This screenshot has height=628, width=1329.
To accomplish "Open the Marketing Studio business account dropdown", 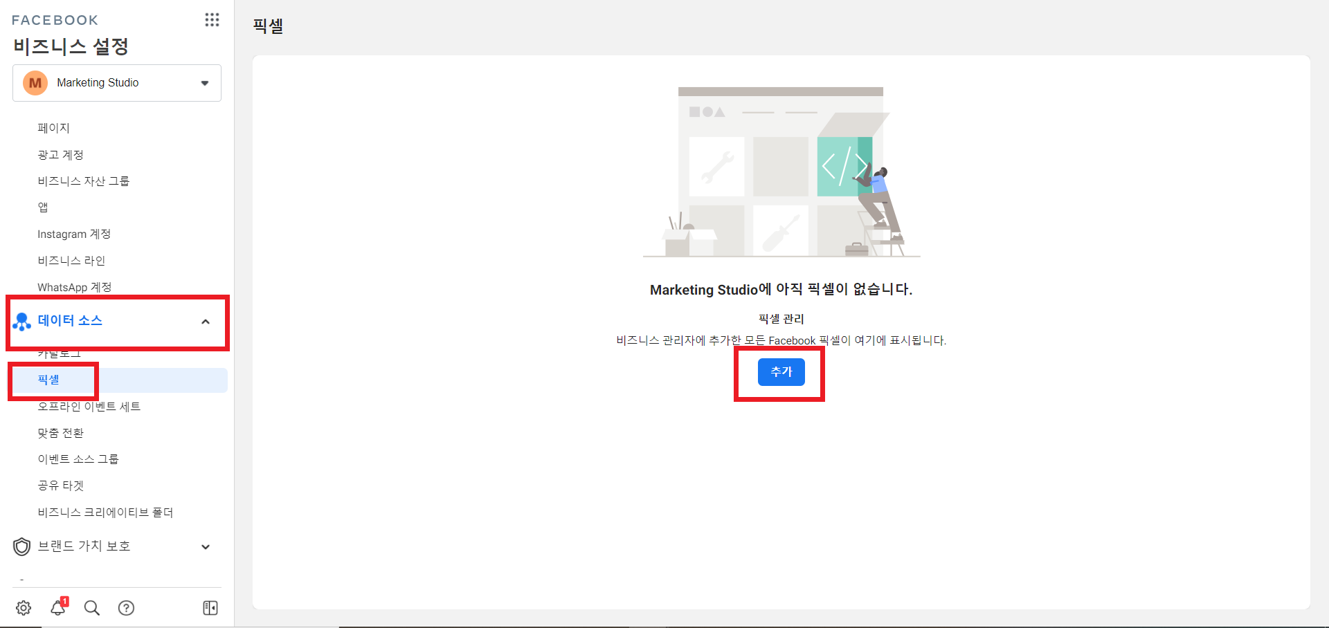I will click(117, 83).
